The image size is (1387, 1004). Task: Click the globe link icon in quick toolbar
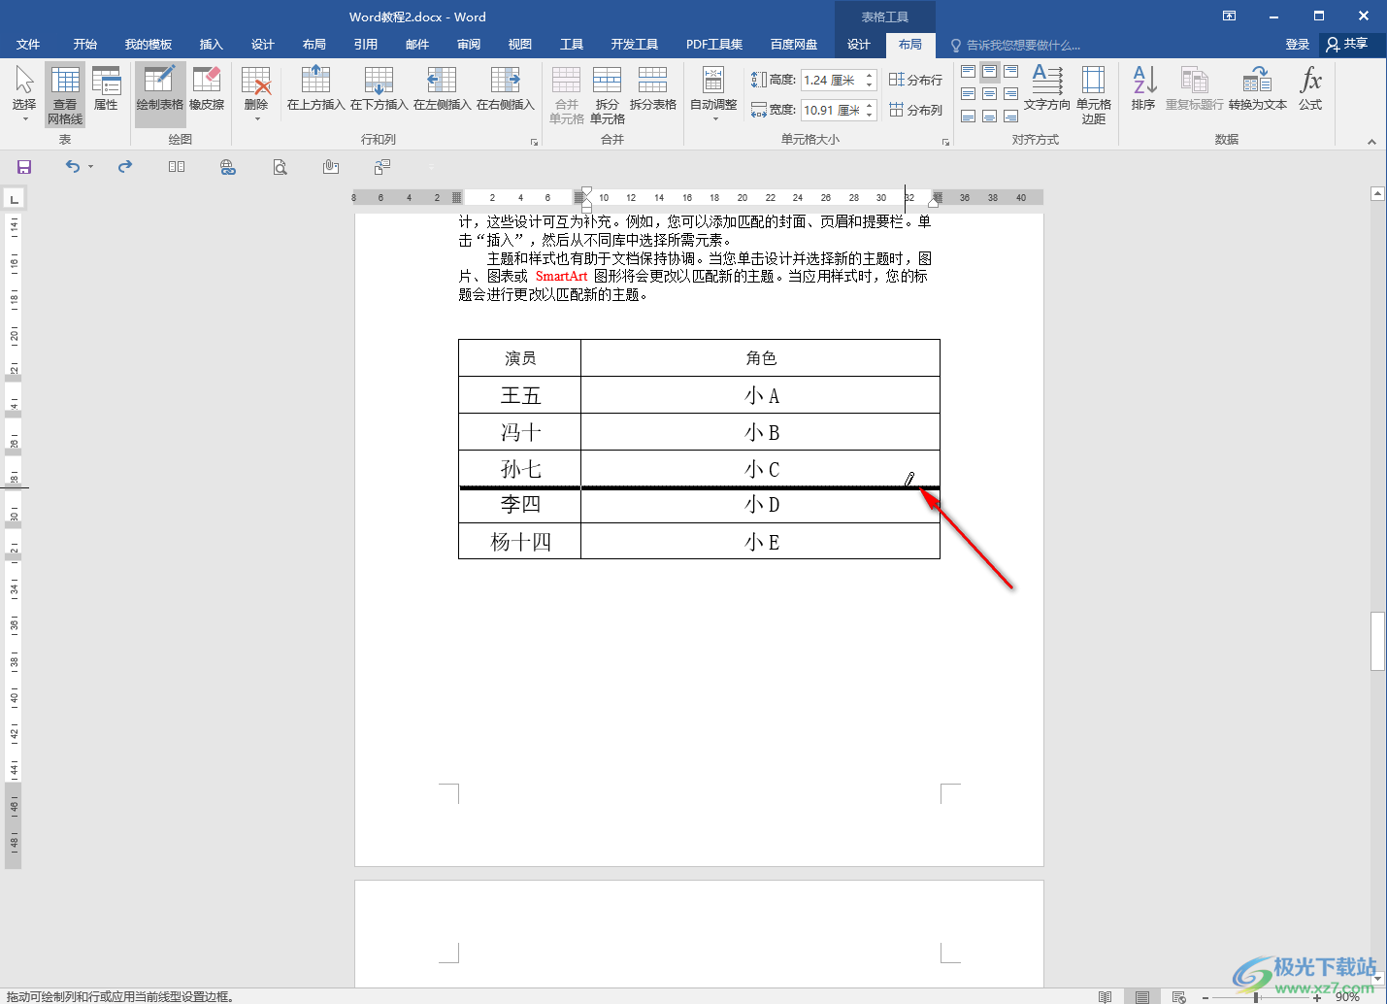tap(228, 167)
